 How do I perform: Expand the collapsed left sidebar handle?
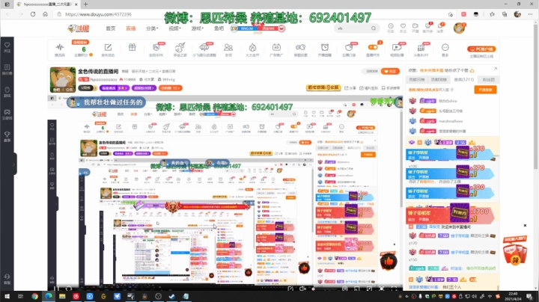pos(15,164)
